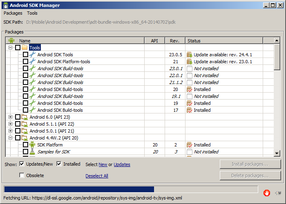Viewport: 286px width, 204px height.
Task: Click the not-installed icon for Build-tools 23.0.1
Action: [x=190, y=69]
